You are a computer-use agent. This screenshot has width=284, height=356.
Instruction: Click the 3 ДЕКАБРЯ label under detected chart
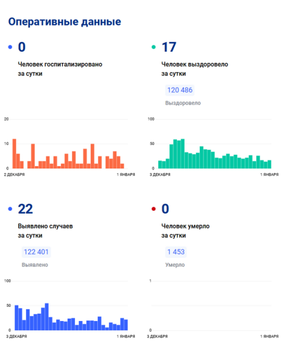[x=17, y=336]
